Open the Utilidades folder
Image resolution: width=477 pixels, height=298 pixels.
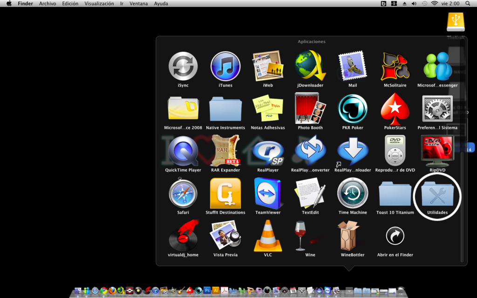(x=437, y=193)
